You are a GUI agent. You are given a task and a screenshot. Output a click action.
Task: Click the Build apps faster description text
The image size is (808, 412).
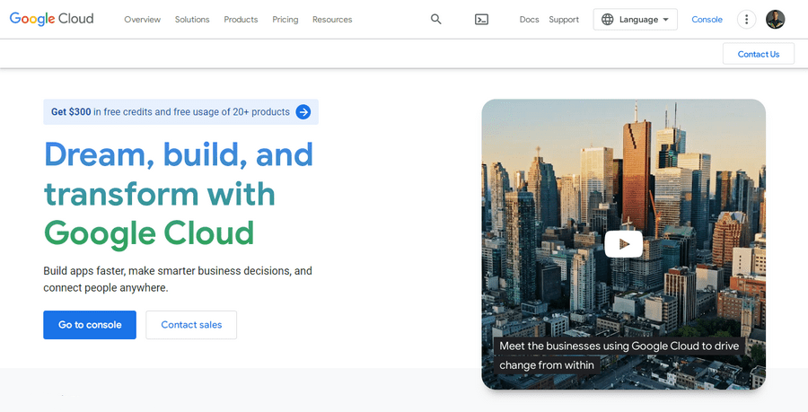pyautogui.click(x=178, y=279)
